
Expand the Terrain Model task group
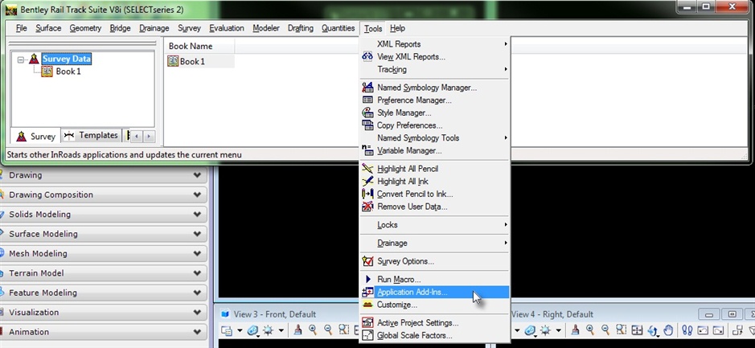197,273
